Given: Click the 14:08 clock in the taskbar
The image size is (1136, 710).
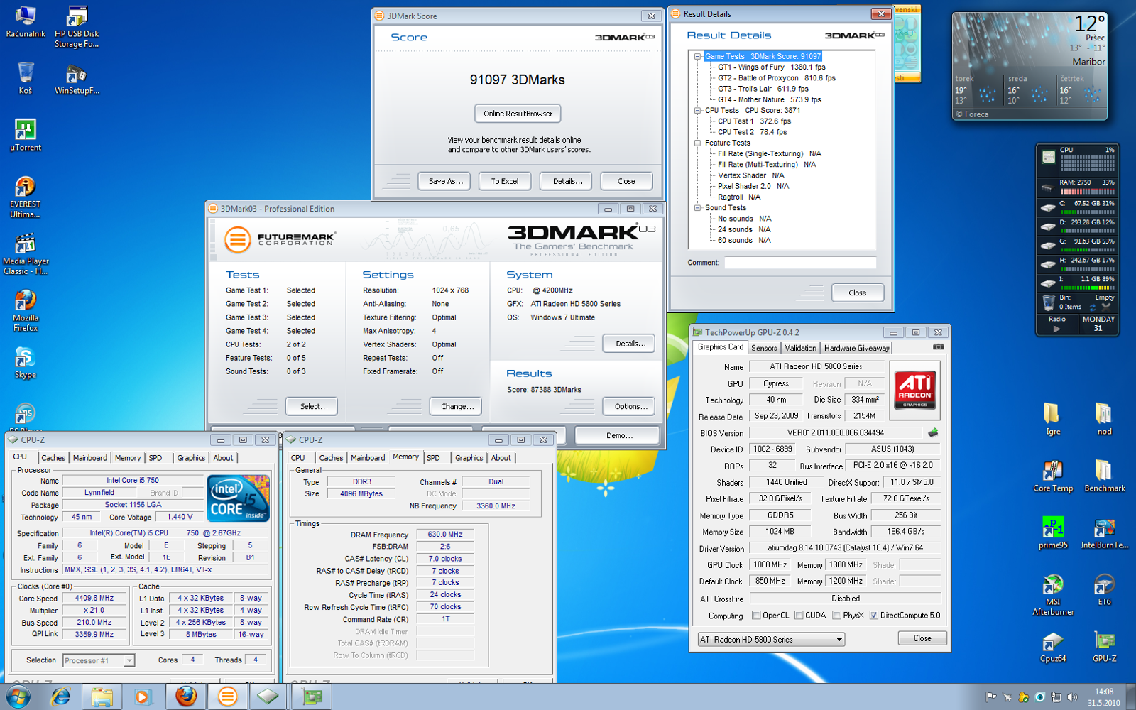Looking at the screenshot, I should [x=1104, y=691].
